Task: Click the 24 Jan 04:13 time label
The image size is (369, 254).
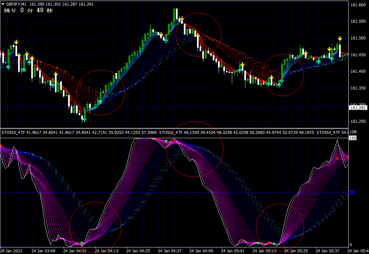Action: click(106, 251)
